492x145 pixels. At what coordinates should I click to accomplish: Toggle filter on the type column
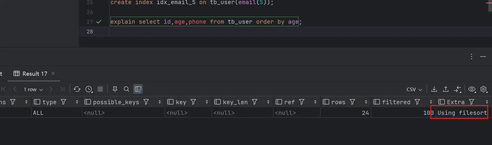pyautogui.click(x=63, y=102)
